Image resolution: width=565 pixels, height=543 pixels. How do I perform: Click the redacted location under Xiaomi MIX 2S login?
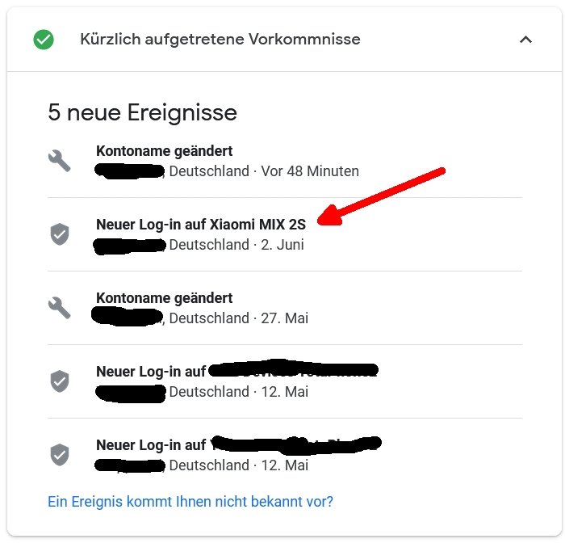click(129, 246)
